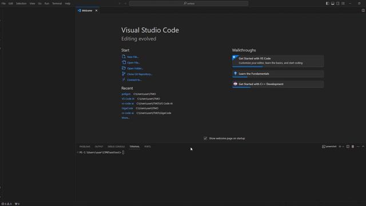The height and width of the screenshot is (206, 366).
Task: Click the C++ Development walkthrough icon
Action: [x=235, y=84]
